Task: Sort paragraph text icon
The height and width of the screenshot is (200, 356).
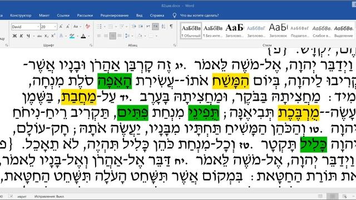Action: (x=164, y=27)
